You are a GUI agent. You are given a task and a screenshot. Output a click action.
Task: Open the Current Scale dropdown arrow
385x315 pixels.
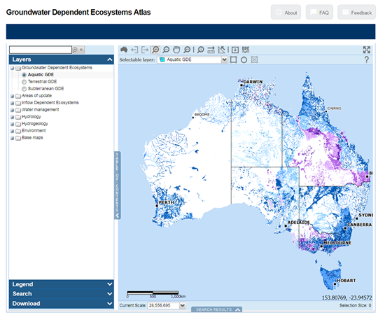click(x=182, y=306)
